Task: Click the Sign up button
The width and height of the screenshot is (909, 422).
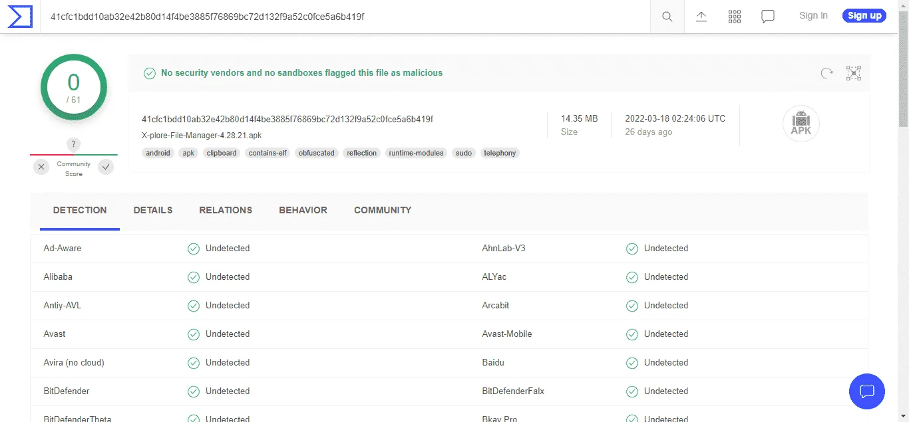Action: click(x=864, y=16)
